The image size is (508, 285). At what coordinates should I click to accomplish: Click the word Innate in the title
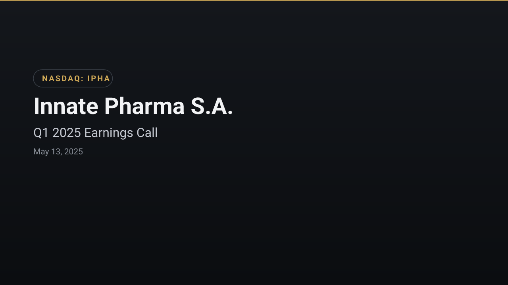pyautogui.click(x=66, y=106)
